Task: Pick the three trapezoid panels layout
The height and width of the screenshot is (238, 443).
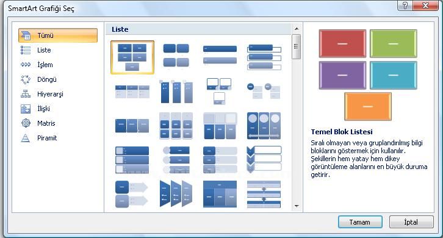Action: tap(176, 194)
